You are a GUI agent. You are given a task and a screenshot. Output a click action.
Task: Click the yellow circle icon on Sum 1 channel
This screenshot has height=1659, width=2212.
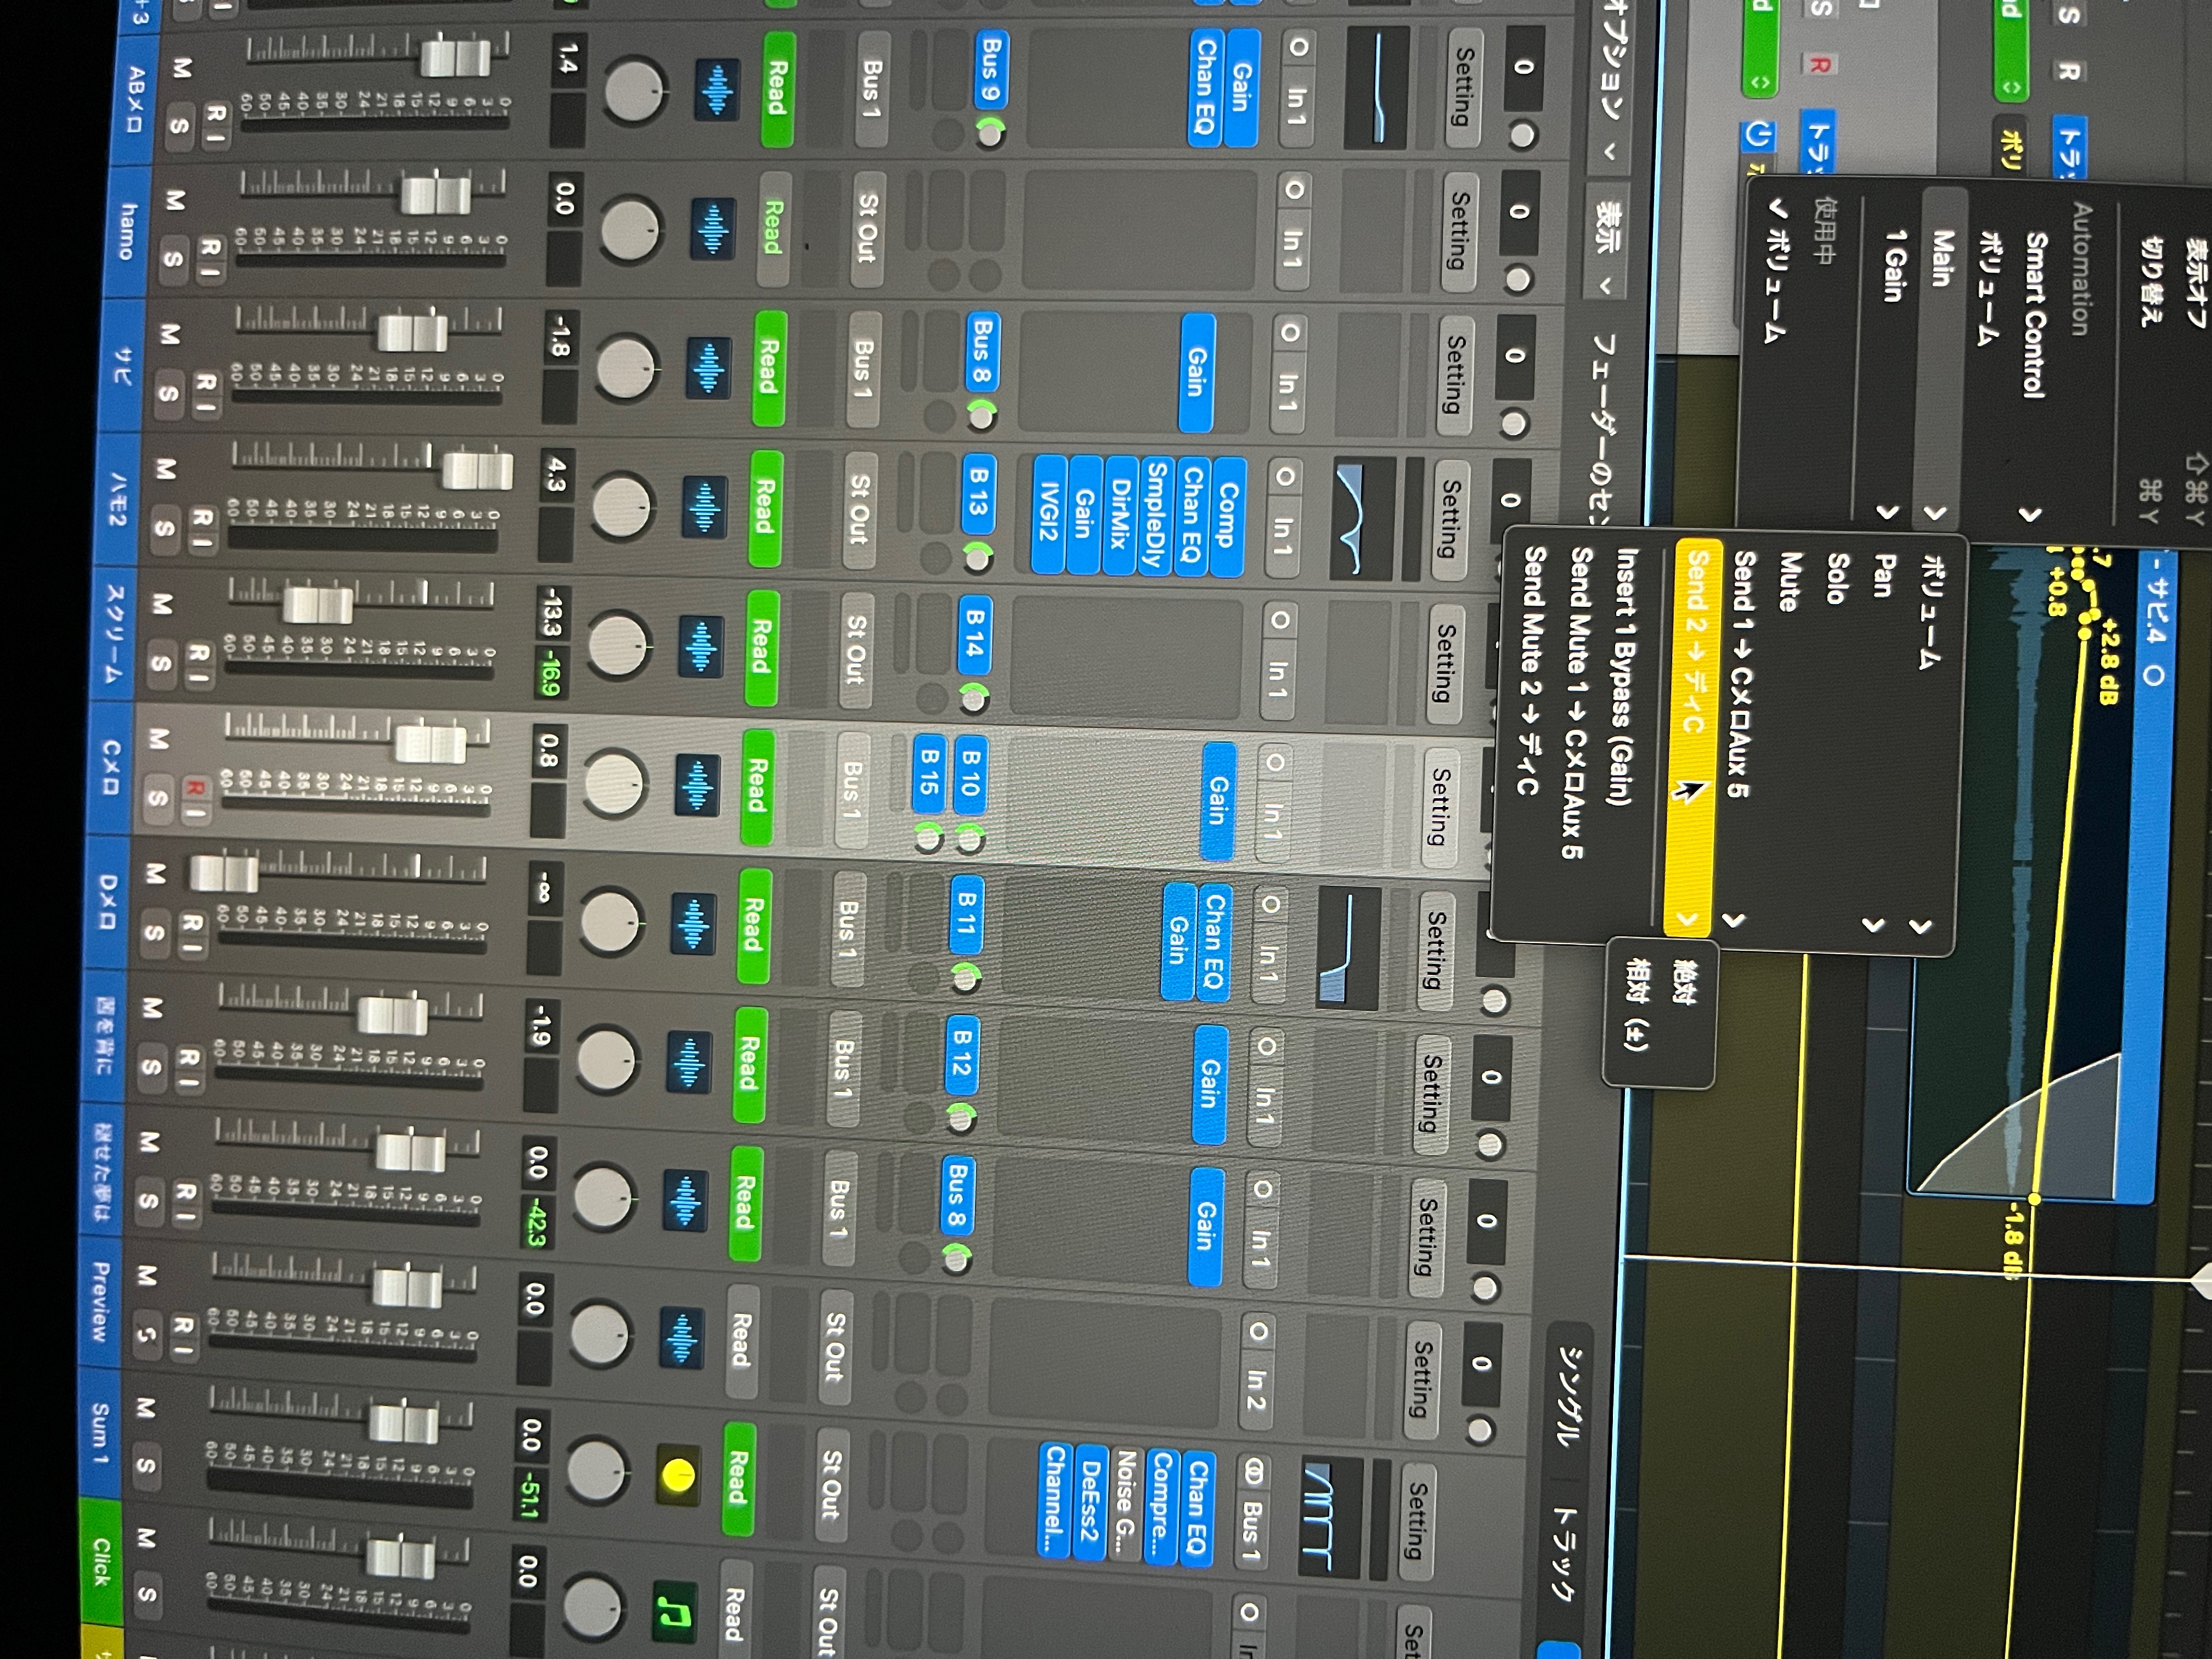[x=678, y=1475]
